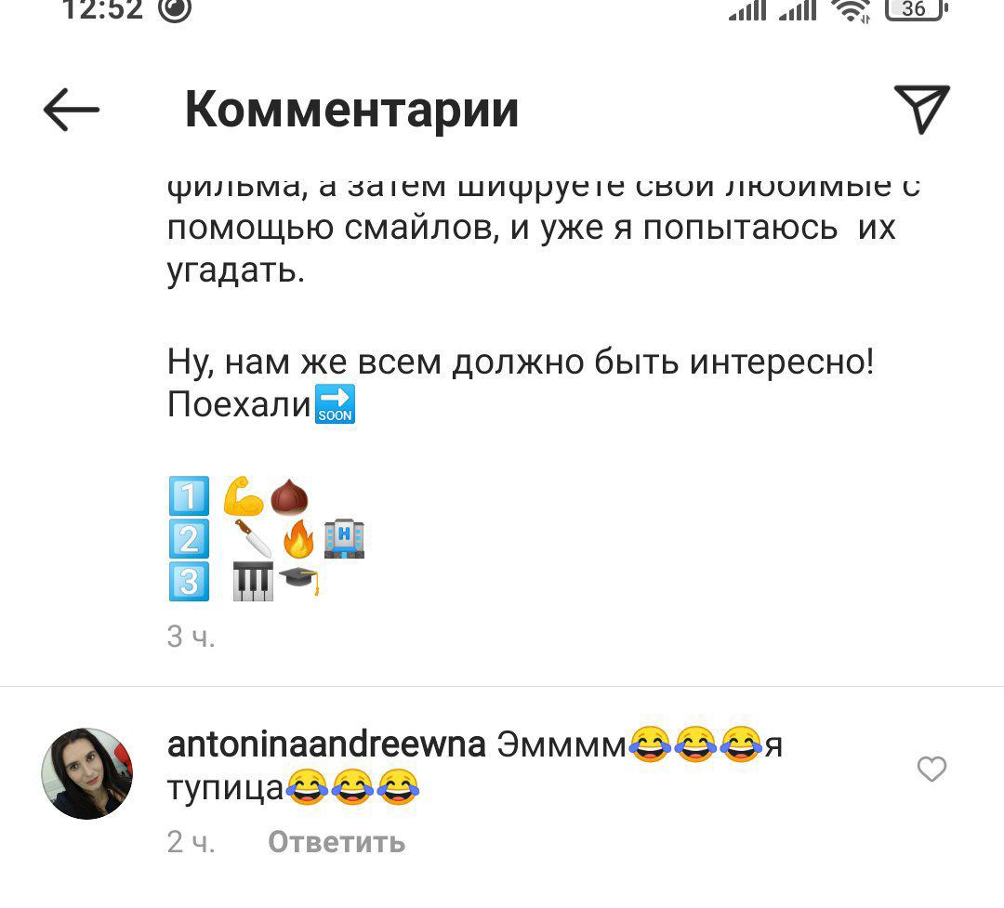The width and height of the screenshot is (1004, 908).
Task: Tap the graduation cap emoji
Action: (x=299, y=581)
